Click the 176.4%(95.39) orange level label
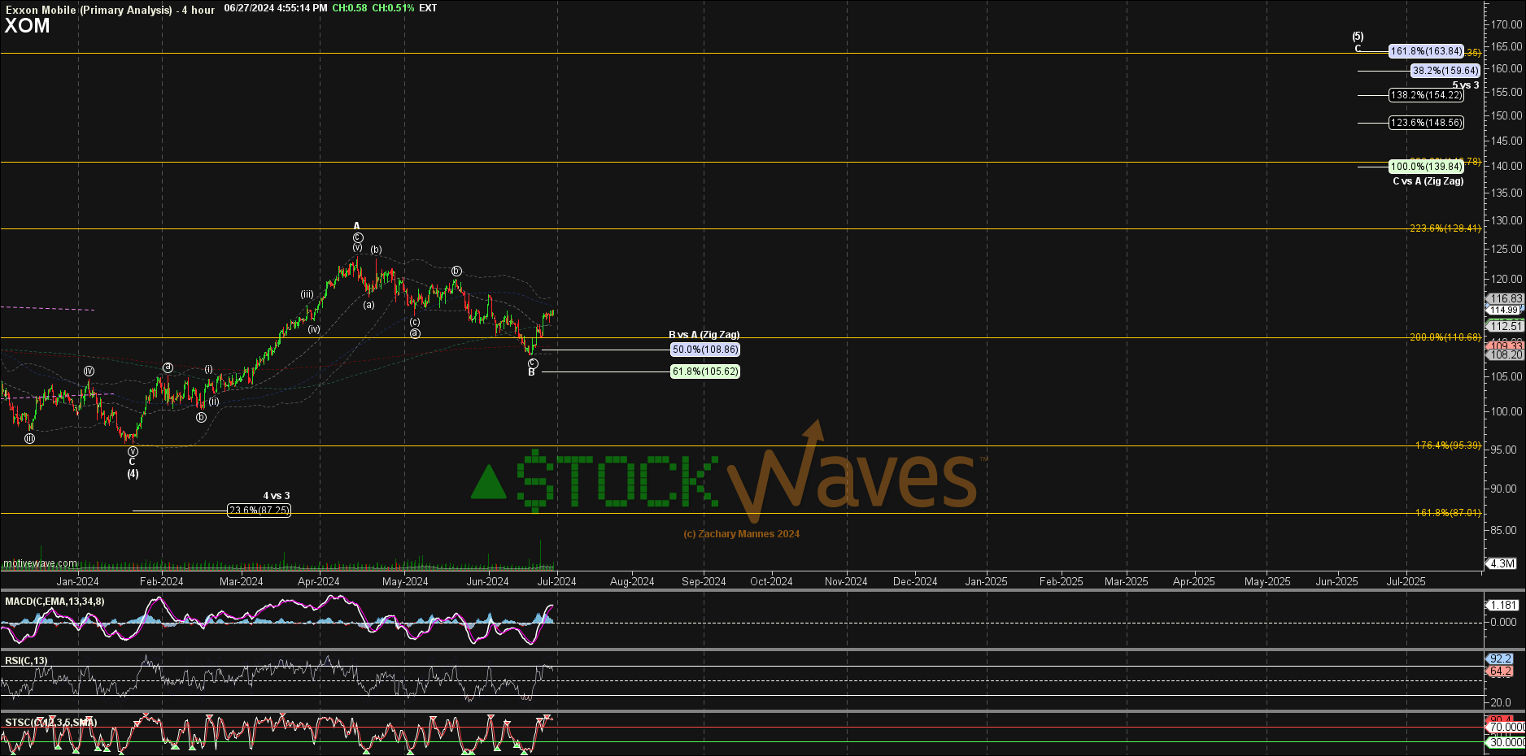 tap(1448, 445)
